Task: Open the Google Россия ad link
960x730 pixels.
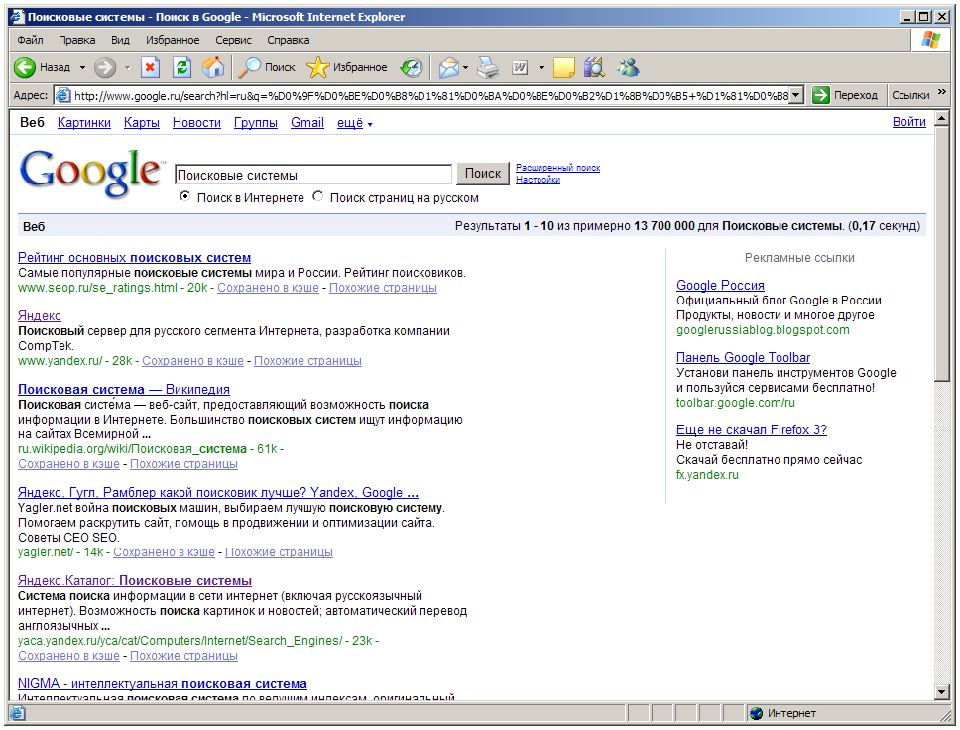Action: (x=720, y=286)
